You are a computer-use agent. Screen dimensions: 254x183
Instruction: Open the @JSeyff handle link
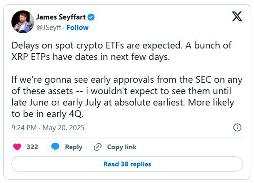49,28
